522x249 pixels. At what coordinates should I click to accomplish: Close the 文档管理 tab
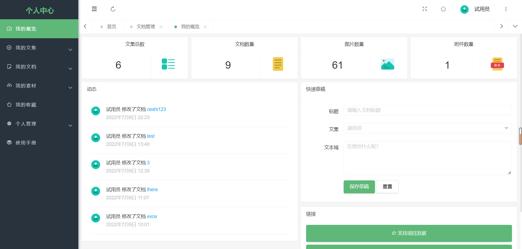tap(161, 27)
